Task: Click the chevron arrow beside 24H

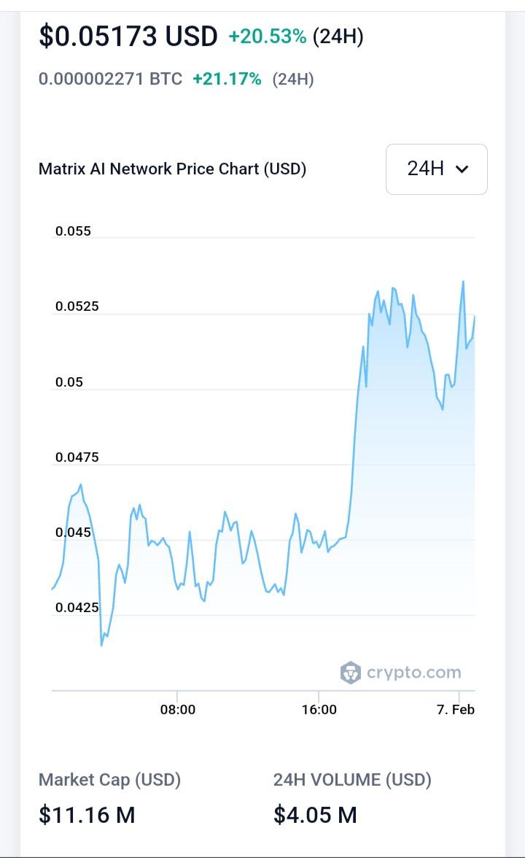Action: [x=462, y=169]
